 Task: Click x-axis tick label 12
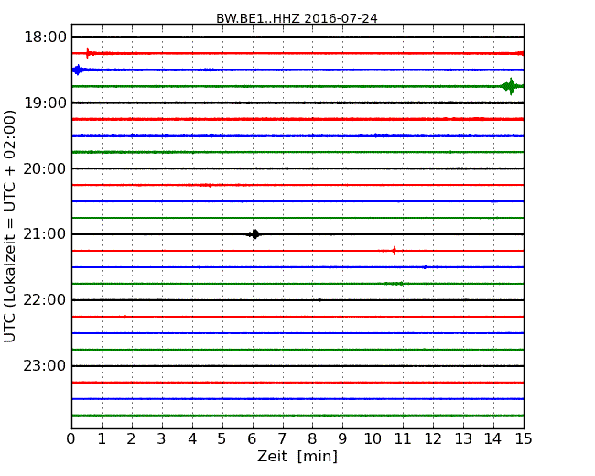coord(433,438)
